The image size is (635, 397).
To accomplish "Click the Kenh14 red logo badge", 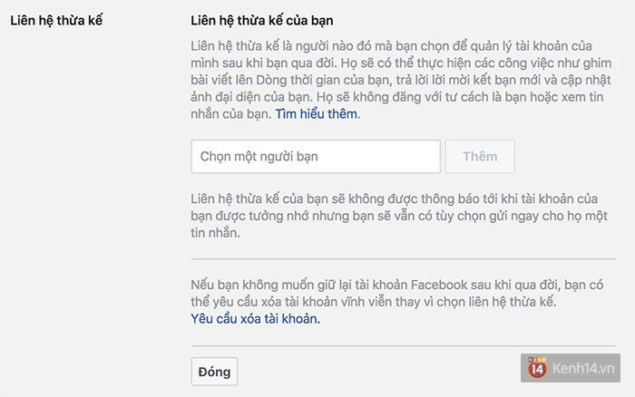I will 537,368.
